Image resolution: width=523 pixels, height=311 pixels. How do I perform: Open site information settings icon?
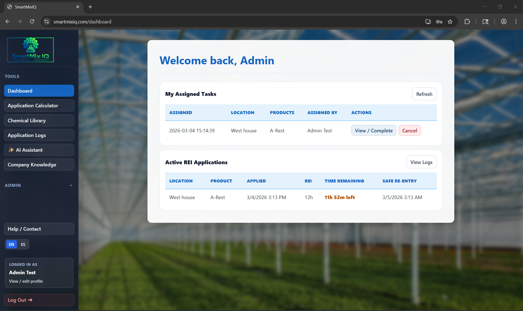point(46,22)
